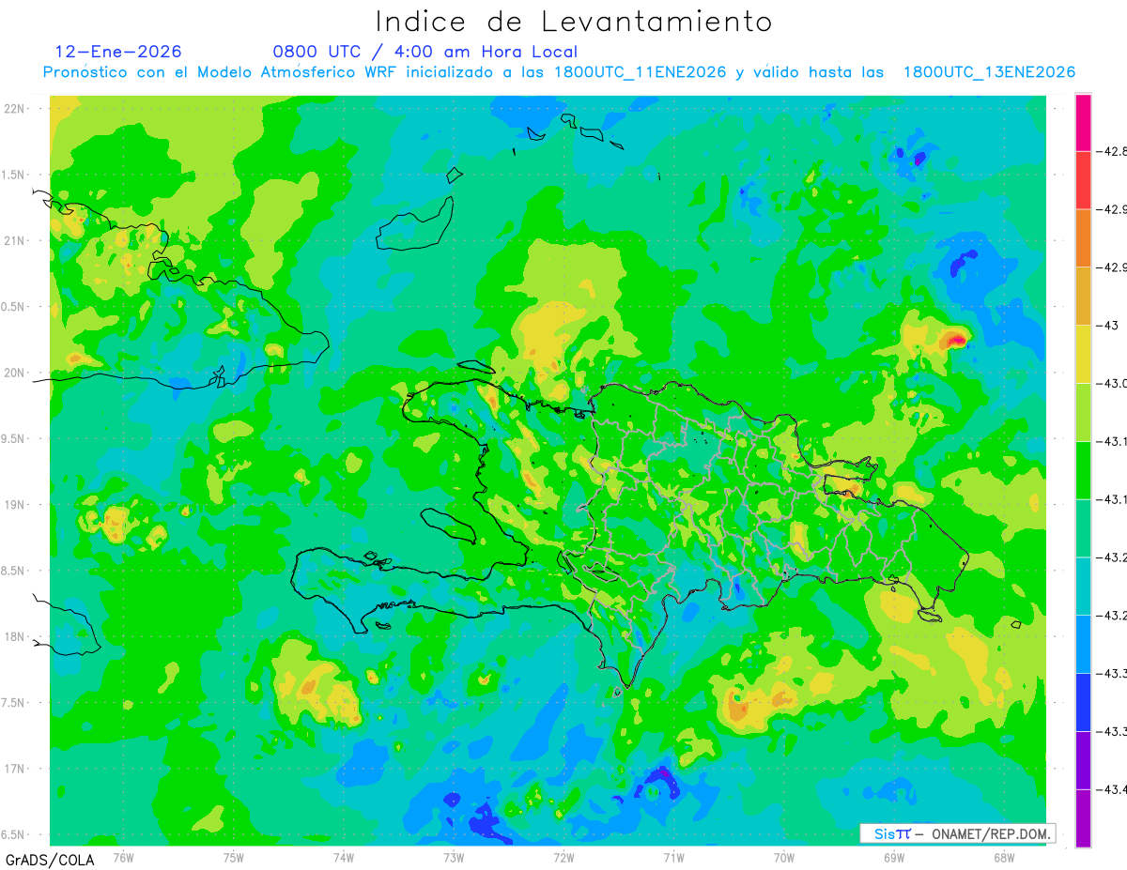The height and width of the screenshot is (870, 1127).
Task: Pick the red swatch in the color legend
Action: tap(1083, 179)
